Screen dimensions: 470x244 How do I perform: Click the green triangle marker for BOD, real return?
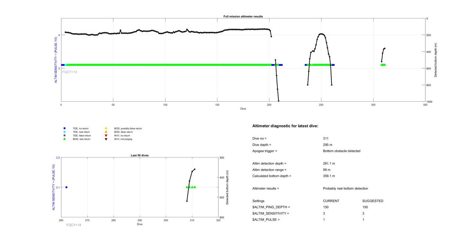pyautogui.click(x=65, y=139)
